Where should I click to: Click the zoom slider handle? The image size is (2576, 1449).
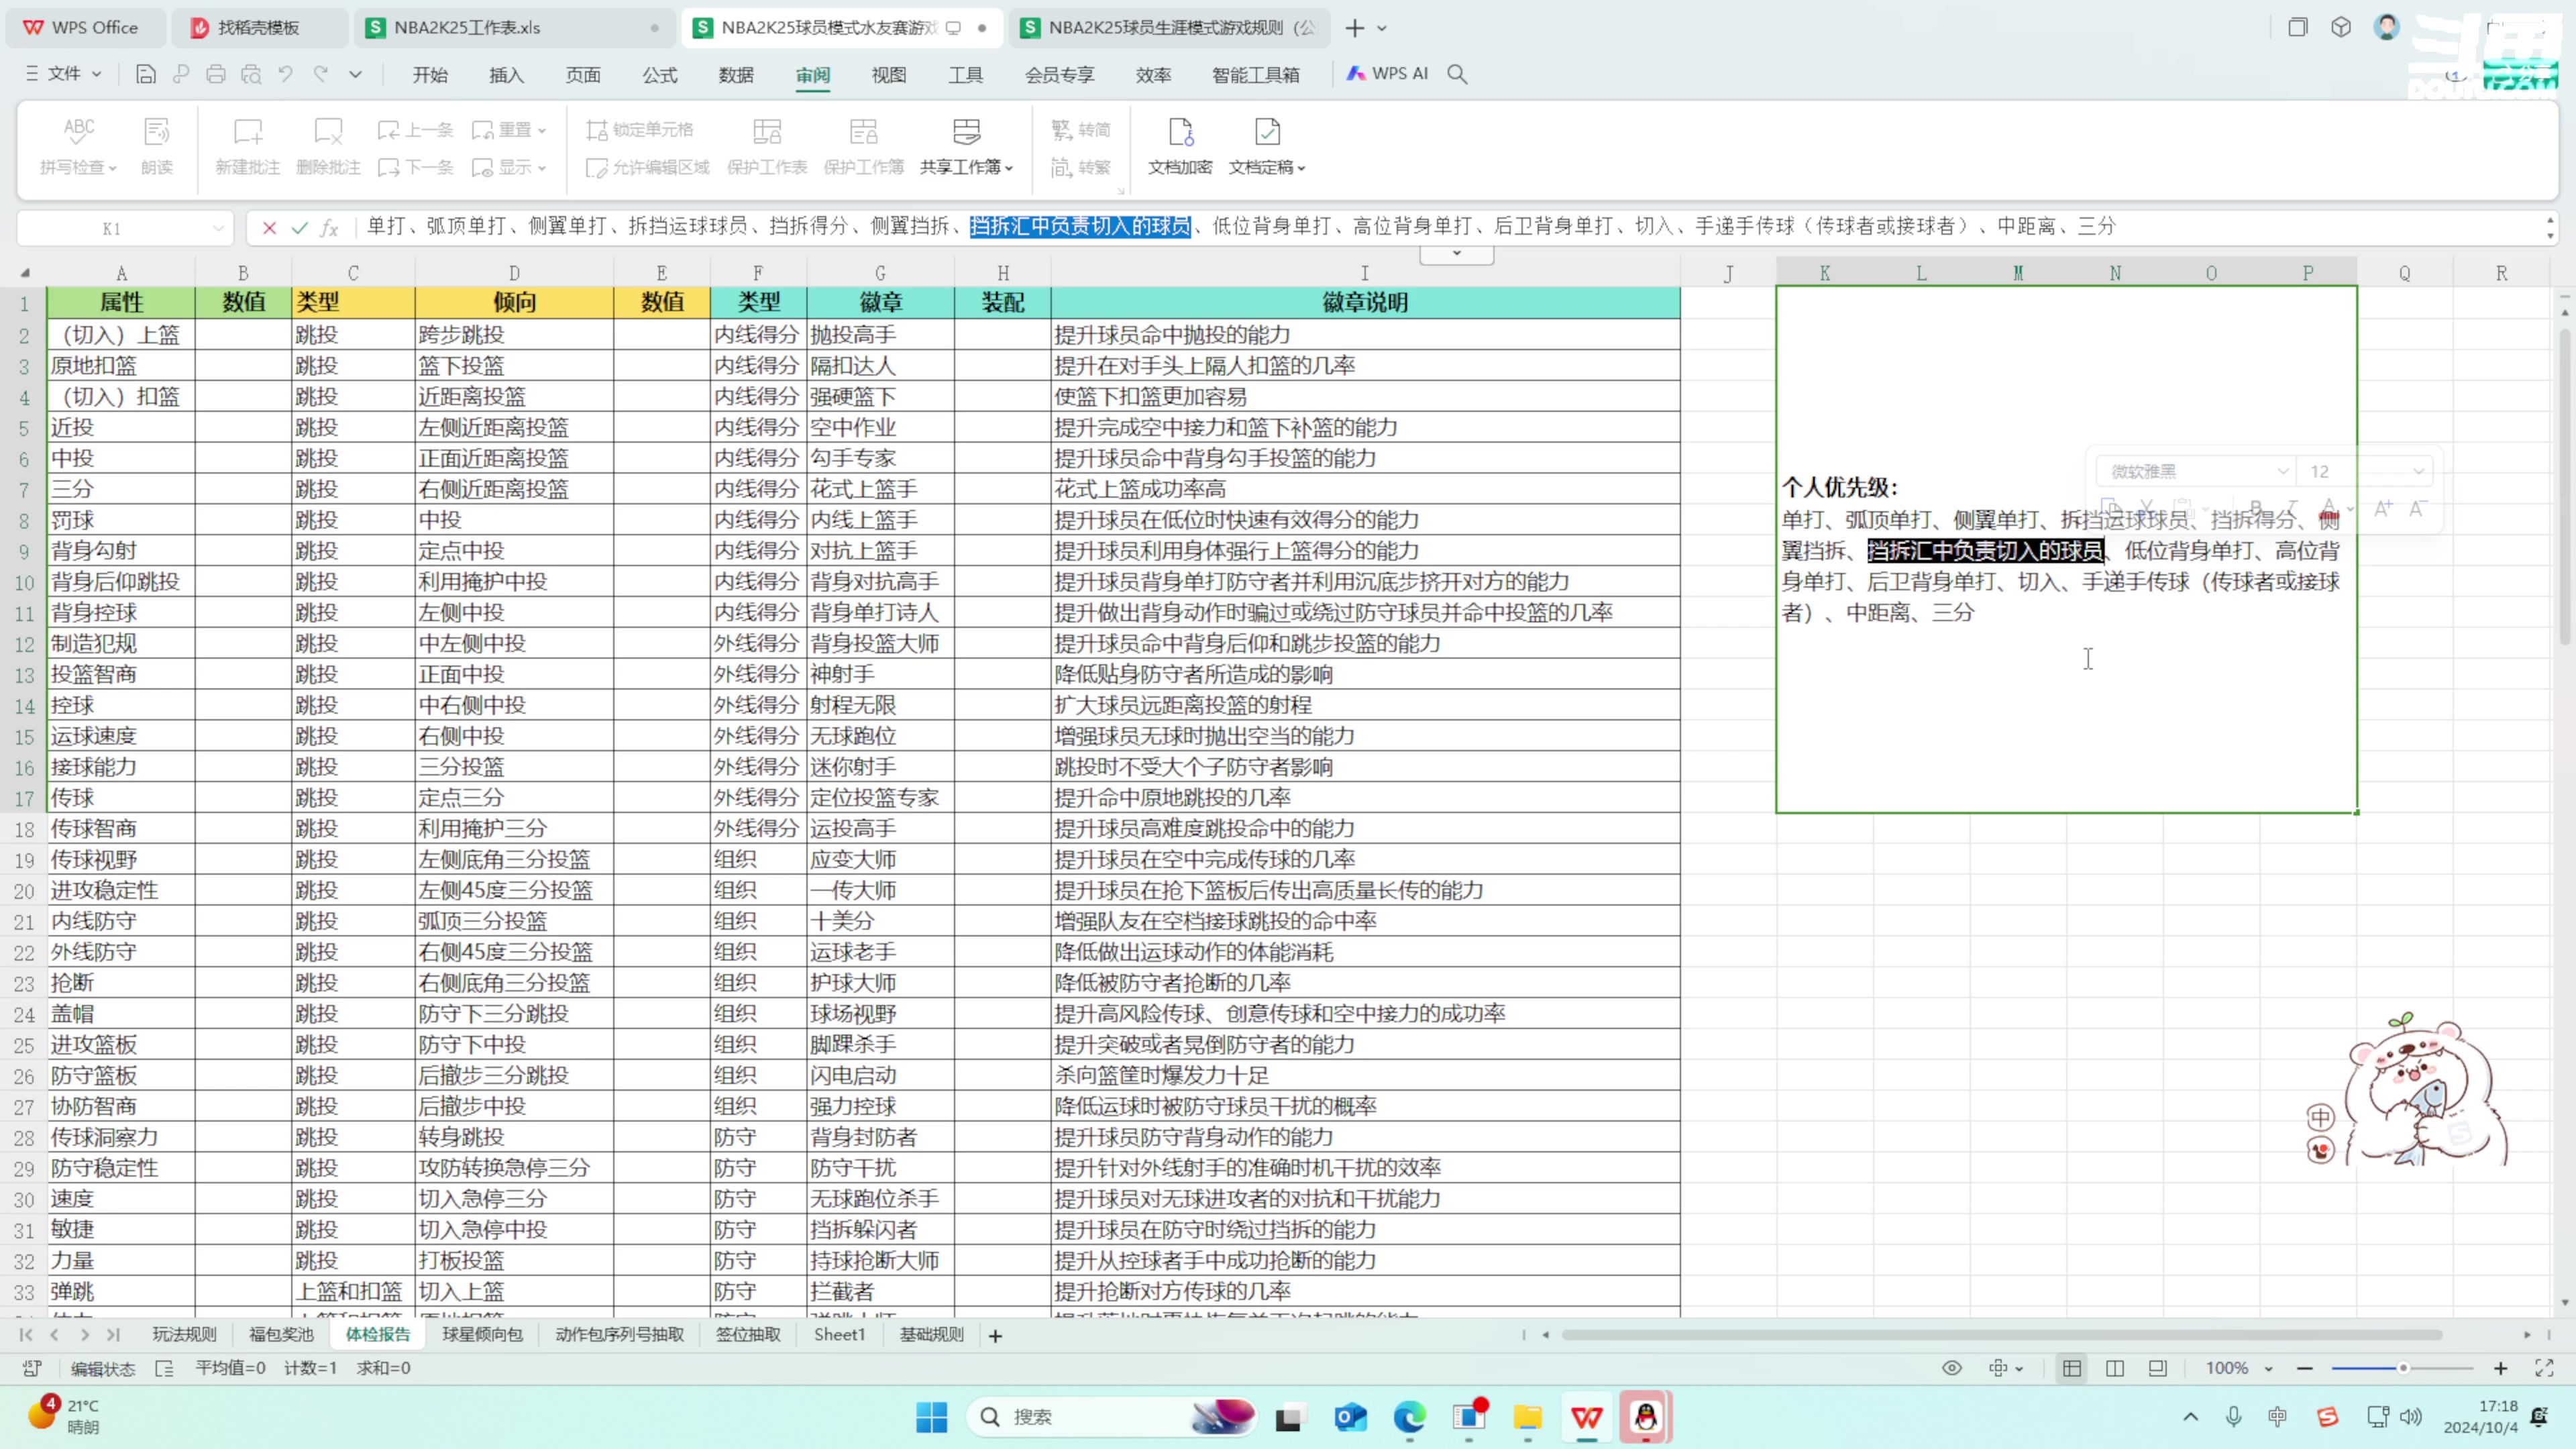pos(2403,1368)
